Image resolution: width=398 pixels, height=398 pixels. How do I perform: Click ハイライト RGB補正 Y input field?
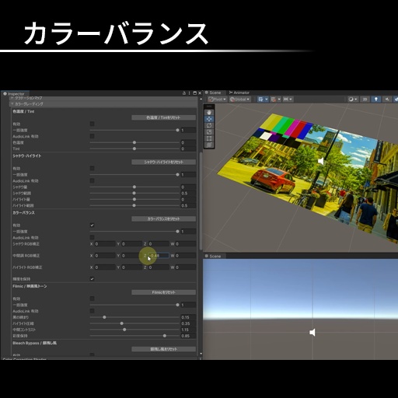pyautogui.click(x=131, y=267)
